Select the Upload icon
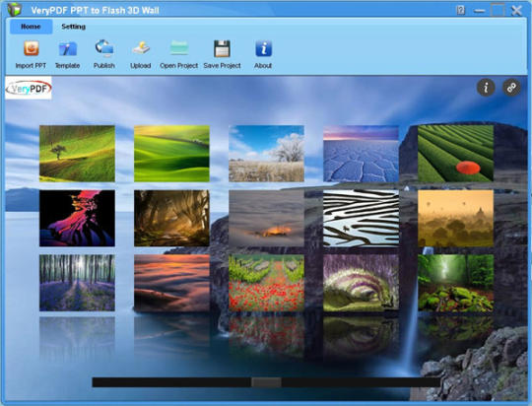This screenshot has height=406, width=532. (141, 48)
